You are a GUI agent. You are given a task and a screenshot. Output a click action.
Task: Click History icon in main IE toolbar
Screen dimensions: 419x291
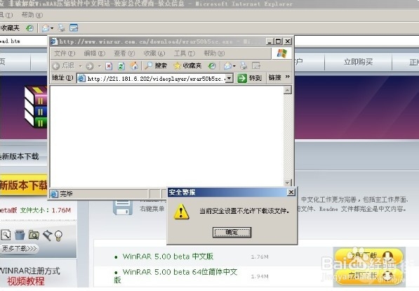[29, 28]
